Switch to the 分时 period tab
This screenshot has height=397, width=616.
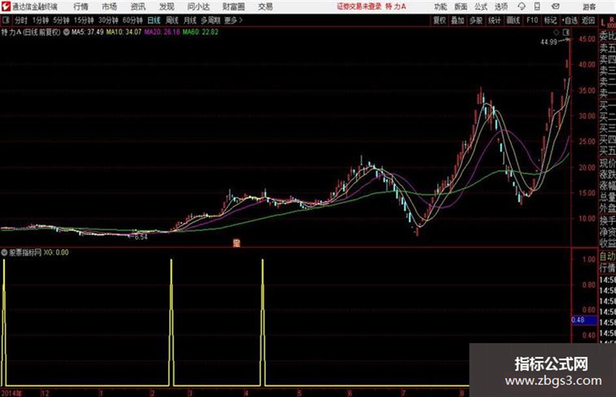pyautogui.click(x=22, y=20)
